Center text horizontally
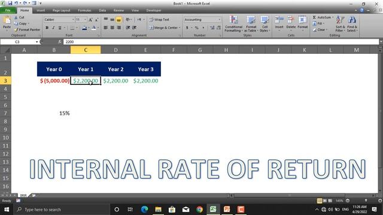Viewport: 383px width, 215px height. pos(112,28)
